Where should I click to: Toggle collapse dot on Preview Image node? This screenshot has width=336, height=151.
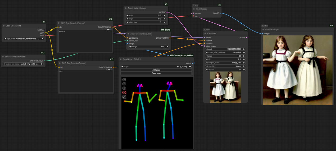[264, 29]
